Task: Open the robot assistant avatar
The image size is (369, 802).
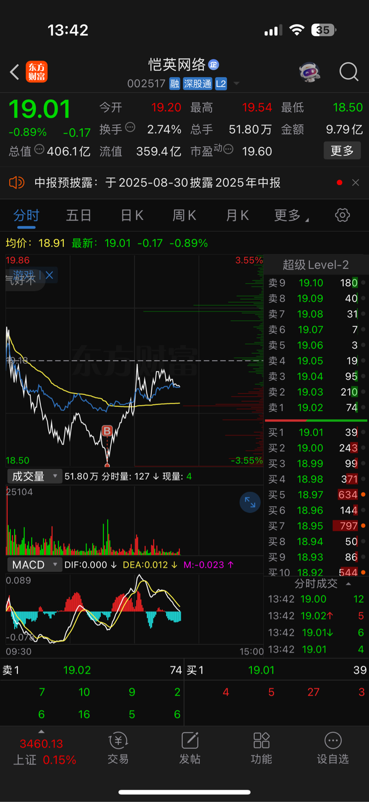Action: (309, 72)
